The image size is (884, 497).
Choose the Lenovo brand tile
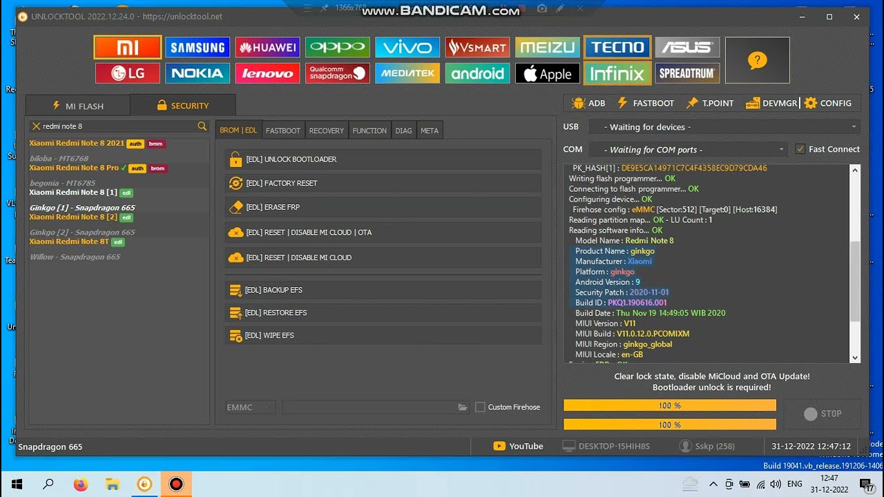click(267, 73)
